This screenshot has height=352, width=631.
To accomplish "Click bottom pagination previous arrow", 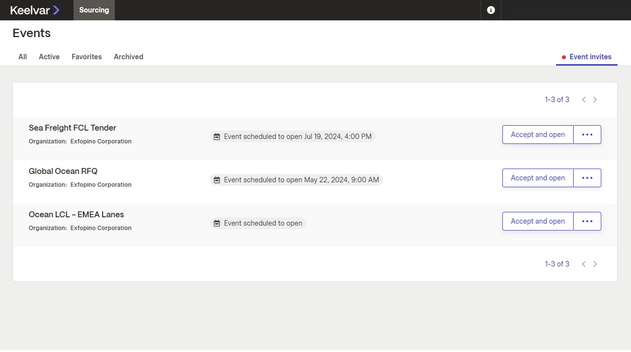I will 584,264.
